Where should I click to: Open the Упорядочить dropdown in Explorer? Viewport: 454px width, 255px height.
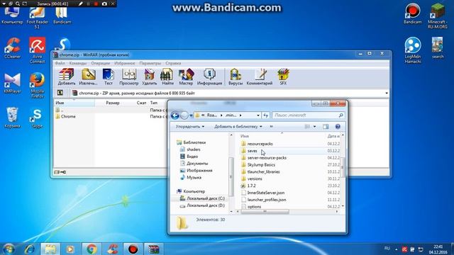190,127
